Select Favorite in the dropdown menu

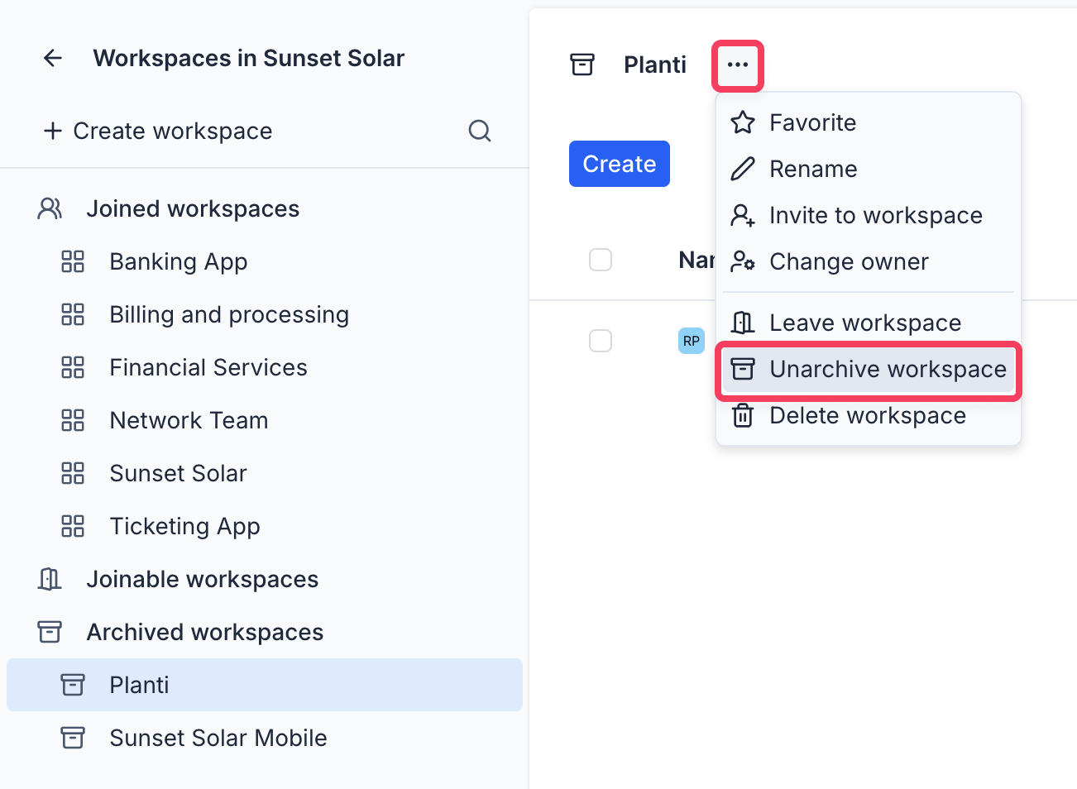coord(812,122)
